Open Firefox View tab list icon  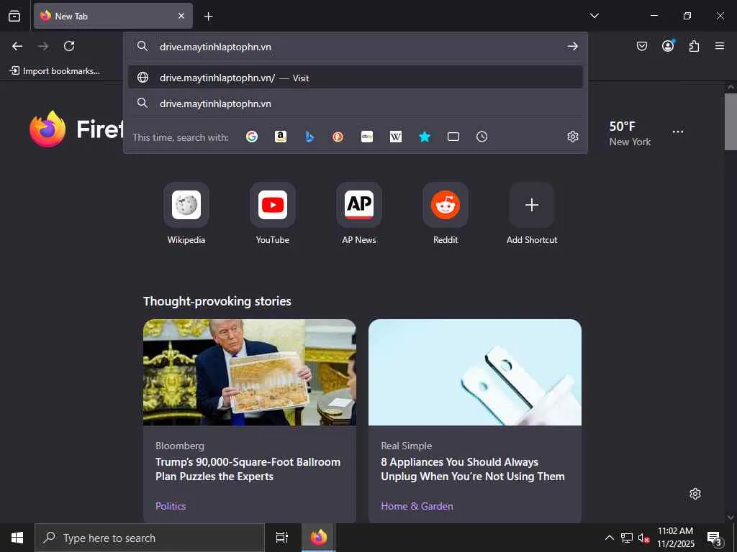(x=14, y=16)
